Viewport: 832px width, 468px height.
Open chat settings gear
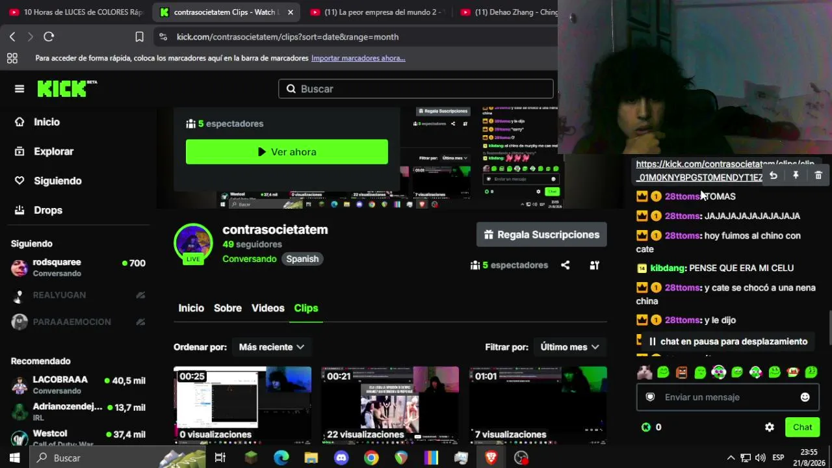(x=770, y=427)
